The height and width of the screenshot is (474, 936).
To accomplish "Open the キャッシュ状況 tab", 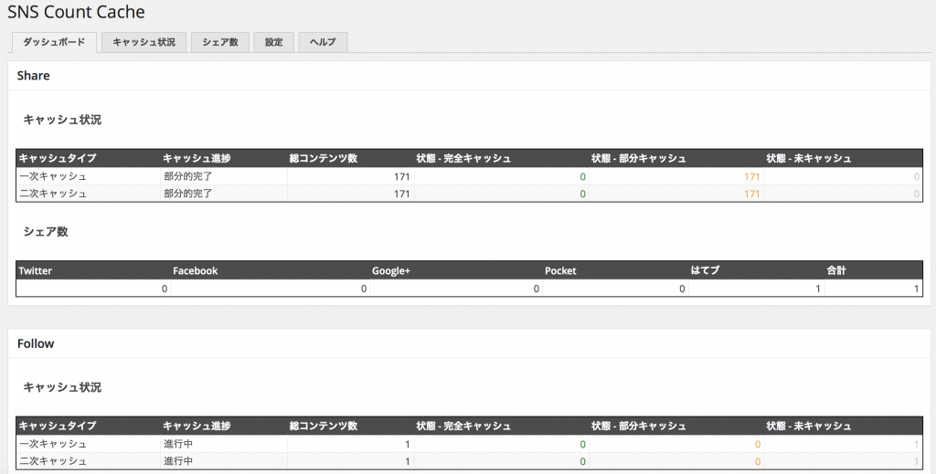I will pos(144,42).
